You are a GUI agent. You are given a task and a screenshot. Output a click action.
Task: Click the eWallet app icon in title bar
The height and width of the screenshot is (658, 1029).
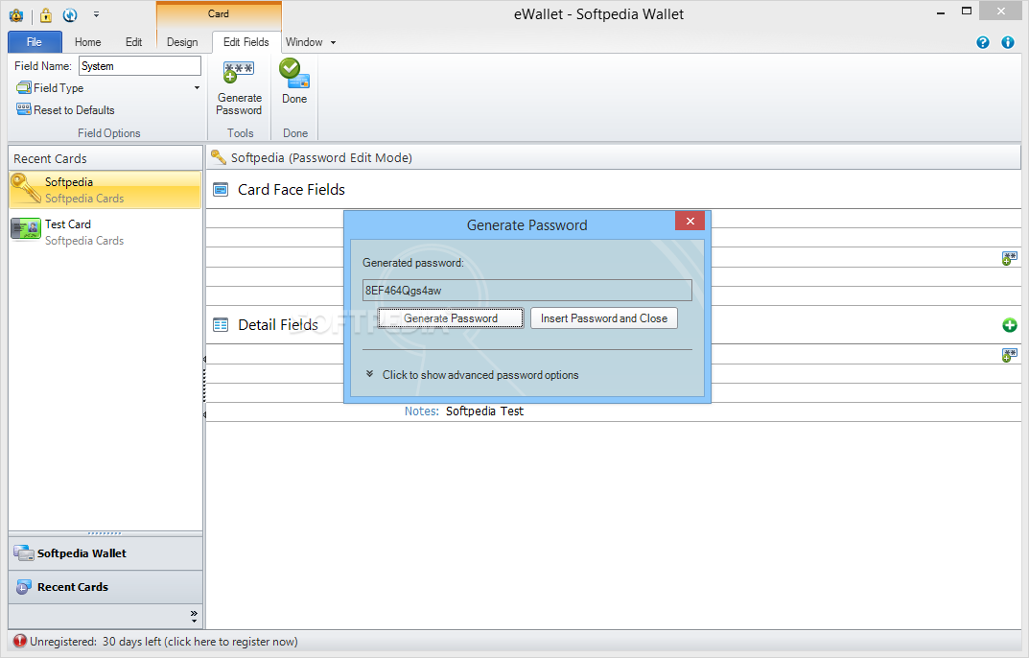pos(16,14)
